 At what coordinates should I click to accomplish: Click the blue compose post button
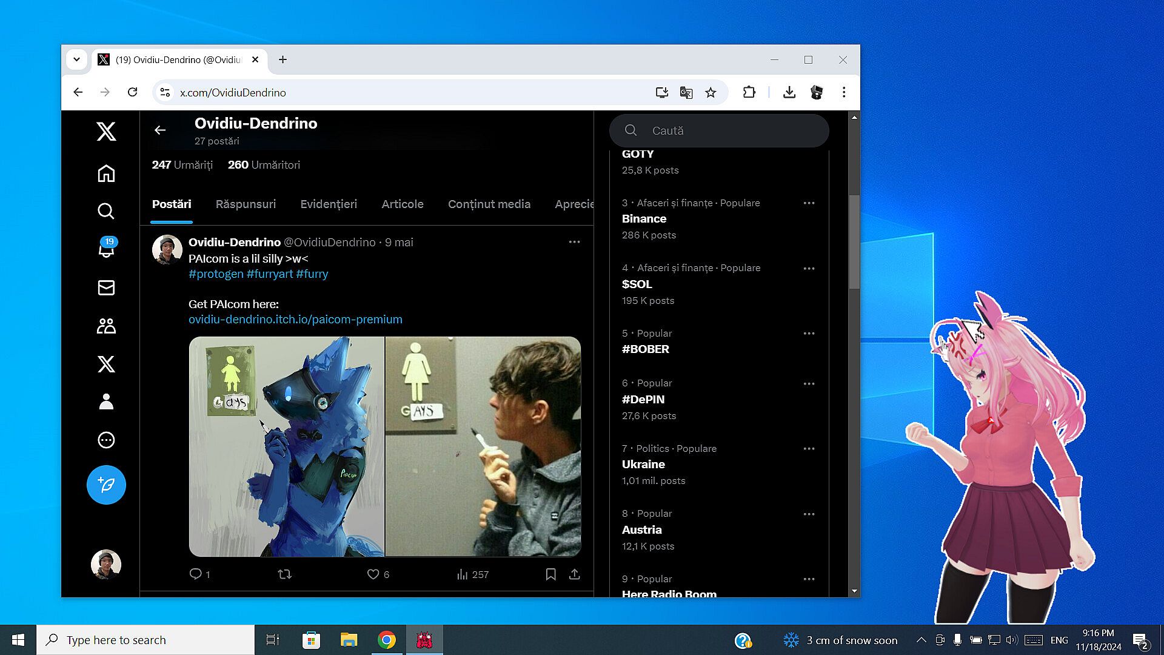[106, 485]
